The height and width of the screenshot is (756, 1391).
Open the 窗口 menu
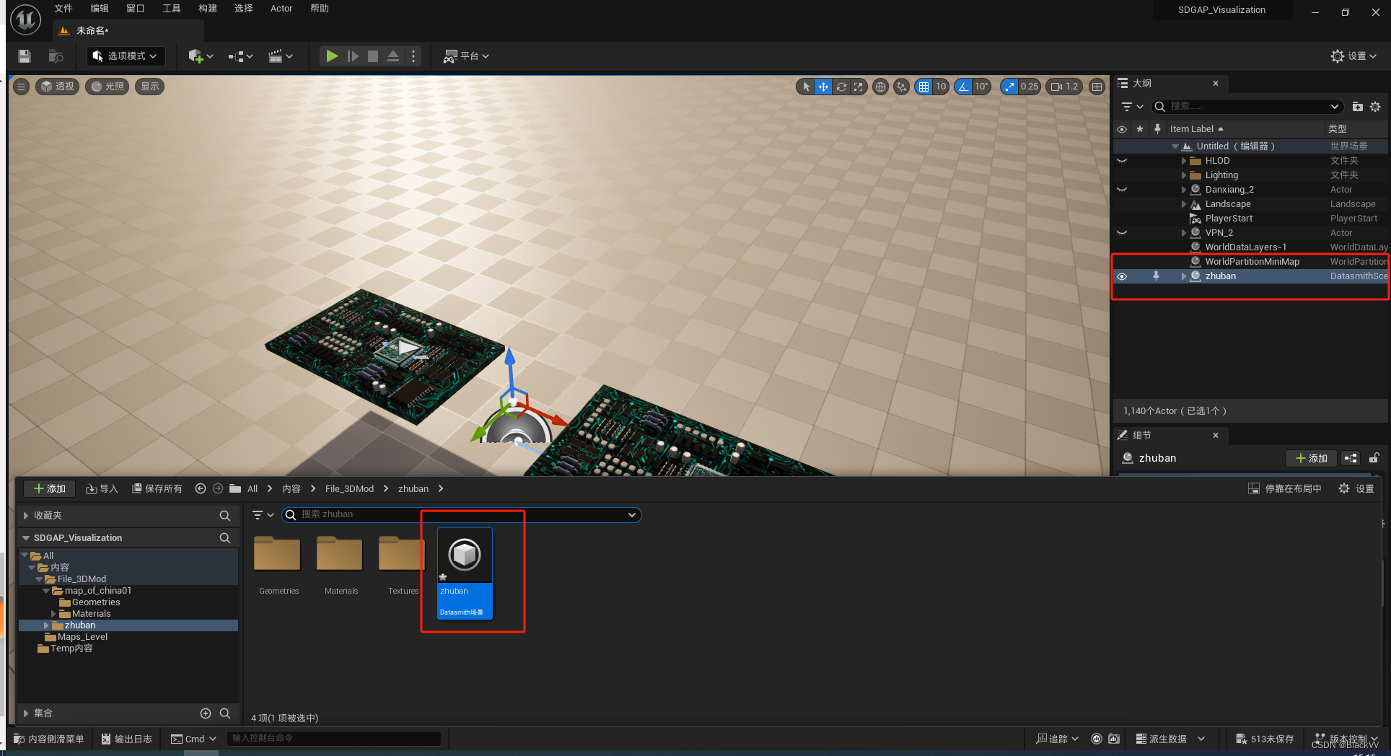tap(135, 9)
